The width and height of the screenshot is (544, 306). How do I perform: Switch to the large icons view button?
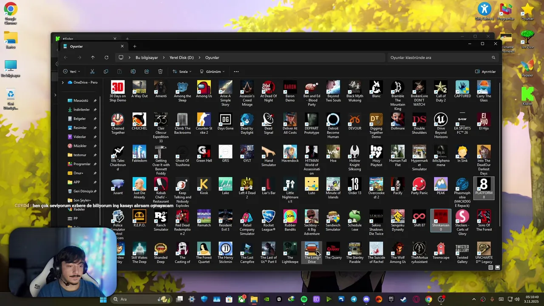[x=498, y=268]
